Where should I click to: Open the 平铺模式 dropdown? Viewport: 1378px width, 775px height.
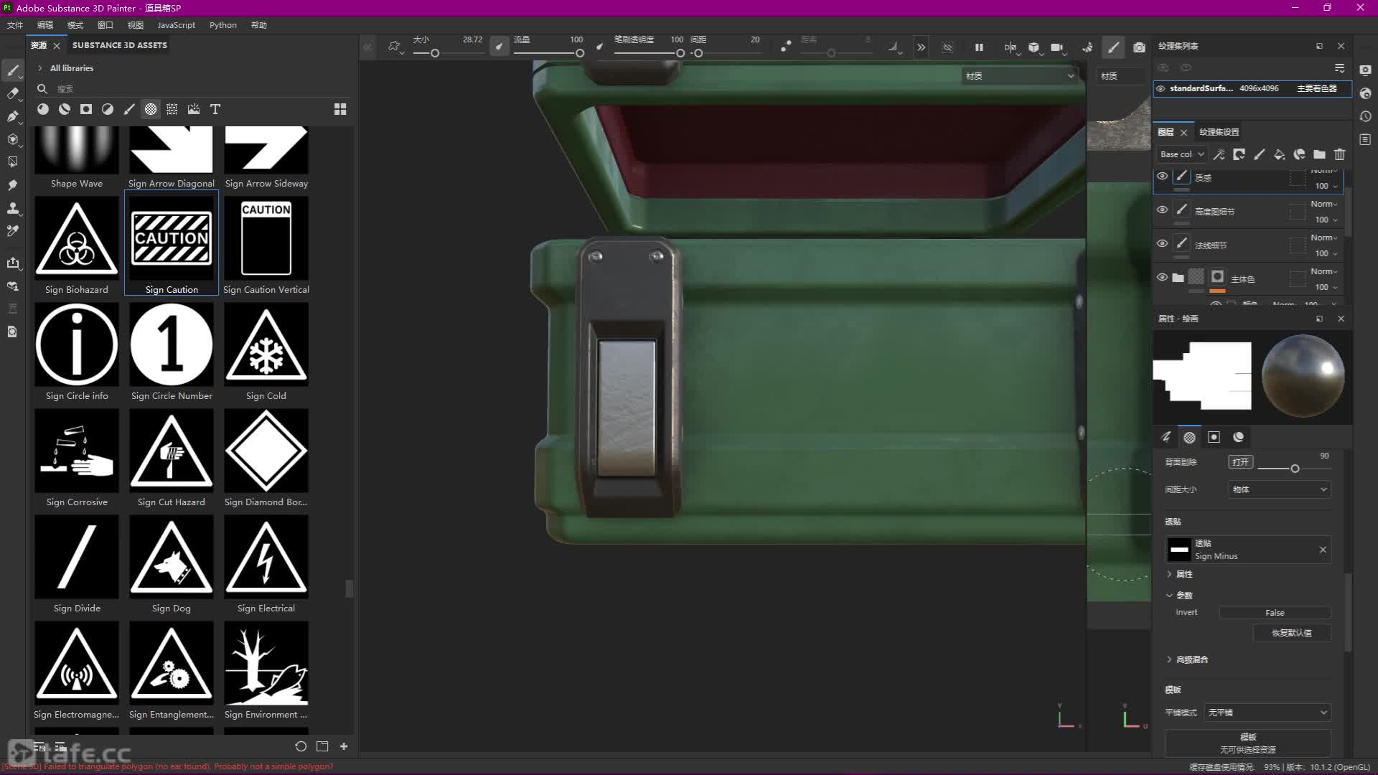(1267, 713)
